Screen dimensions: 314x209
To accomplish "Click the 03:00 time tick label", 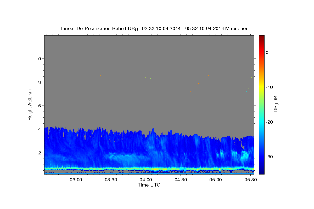I will [x=76, y=180].
